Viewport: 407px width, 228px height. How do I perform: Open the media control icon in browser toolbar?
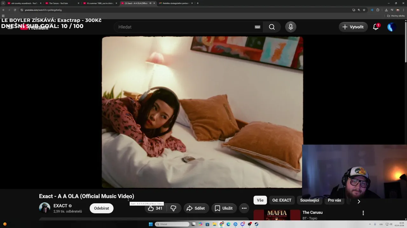pos(392,10)
